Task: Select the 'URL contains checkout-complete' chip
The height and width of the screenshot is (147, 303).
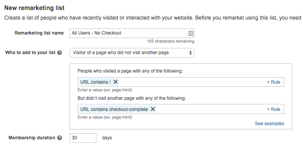Action: [114, 109]
